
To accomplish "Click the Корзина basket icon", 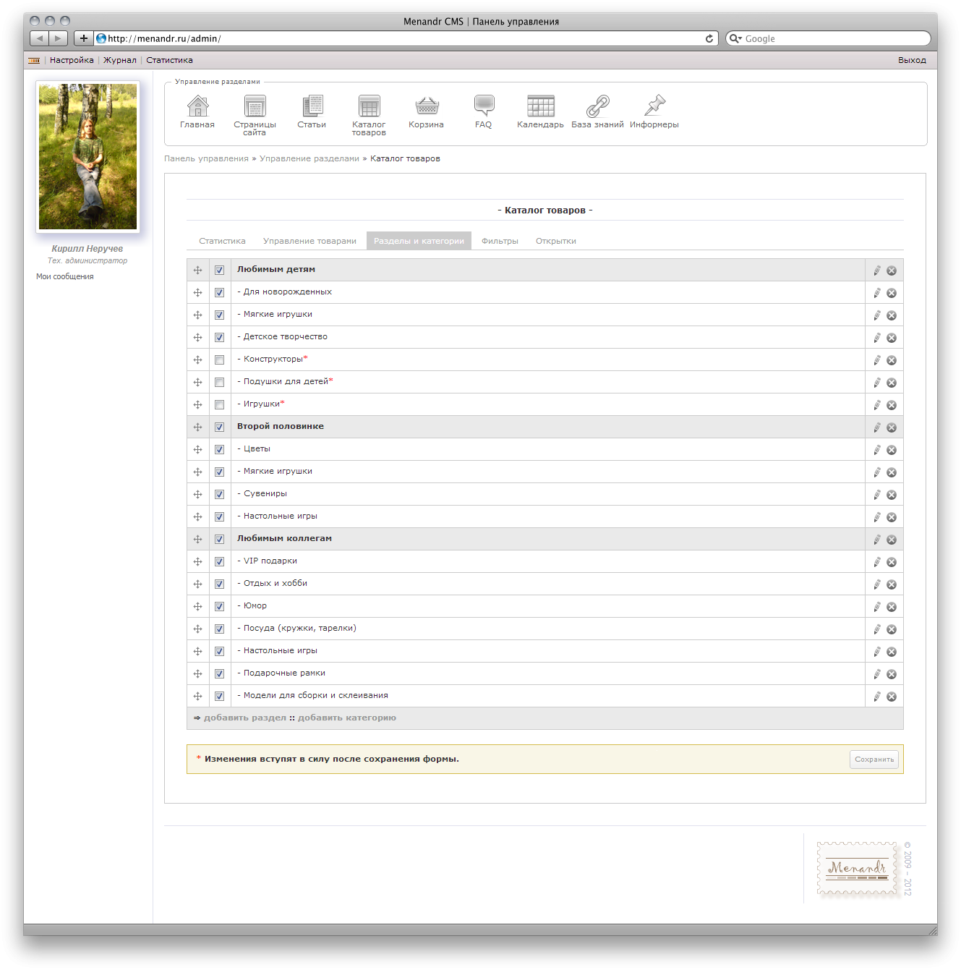I will click(x=426, y=107).
